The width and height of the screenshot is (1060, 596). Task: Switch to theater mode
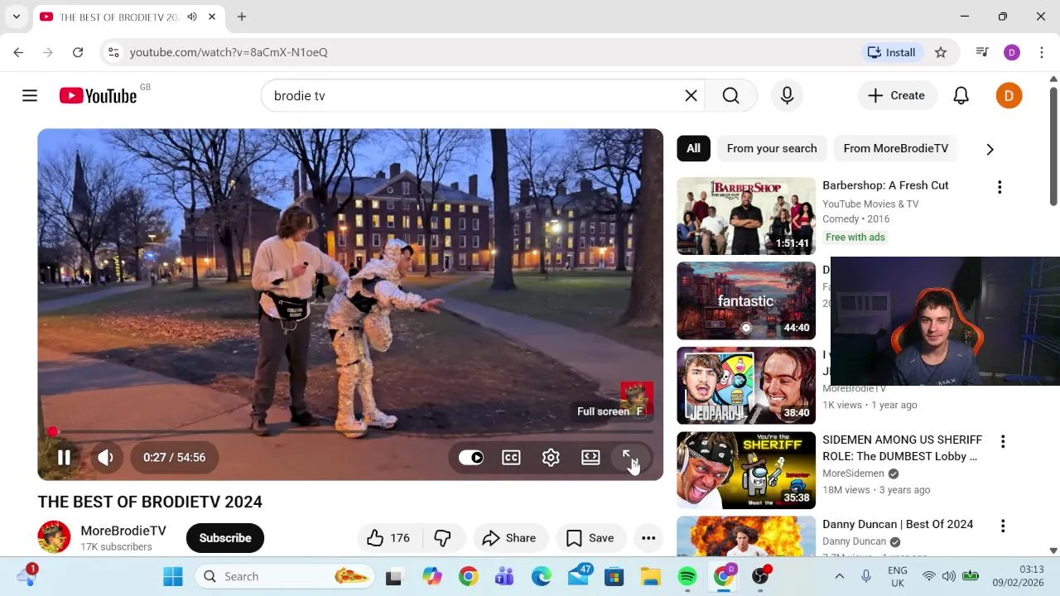(x=590, y=458)
